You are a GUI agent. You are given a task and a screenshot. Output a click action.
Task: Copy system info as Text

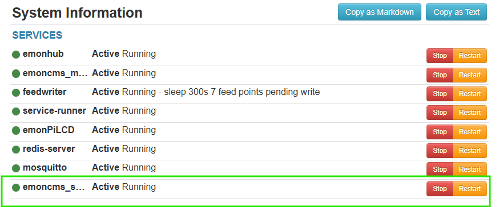click(x=456, y=12)
